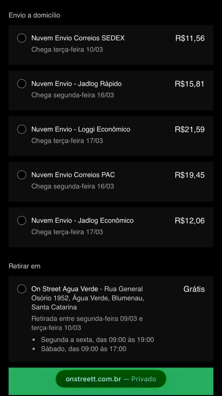Viewport: 222px width, 396px height.
Task: Click the Rua General Osório 1952 address text
Action: 88,298
